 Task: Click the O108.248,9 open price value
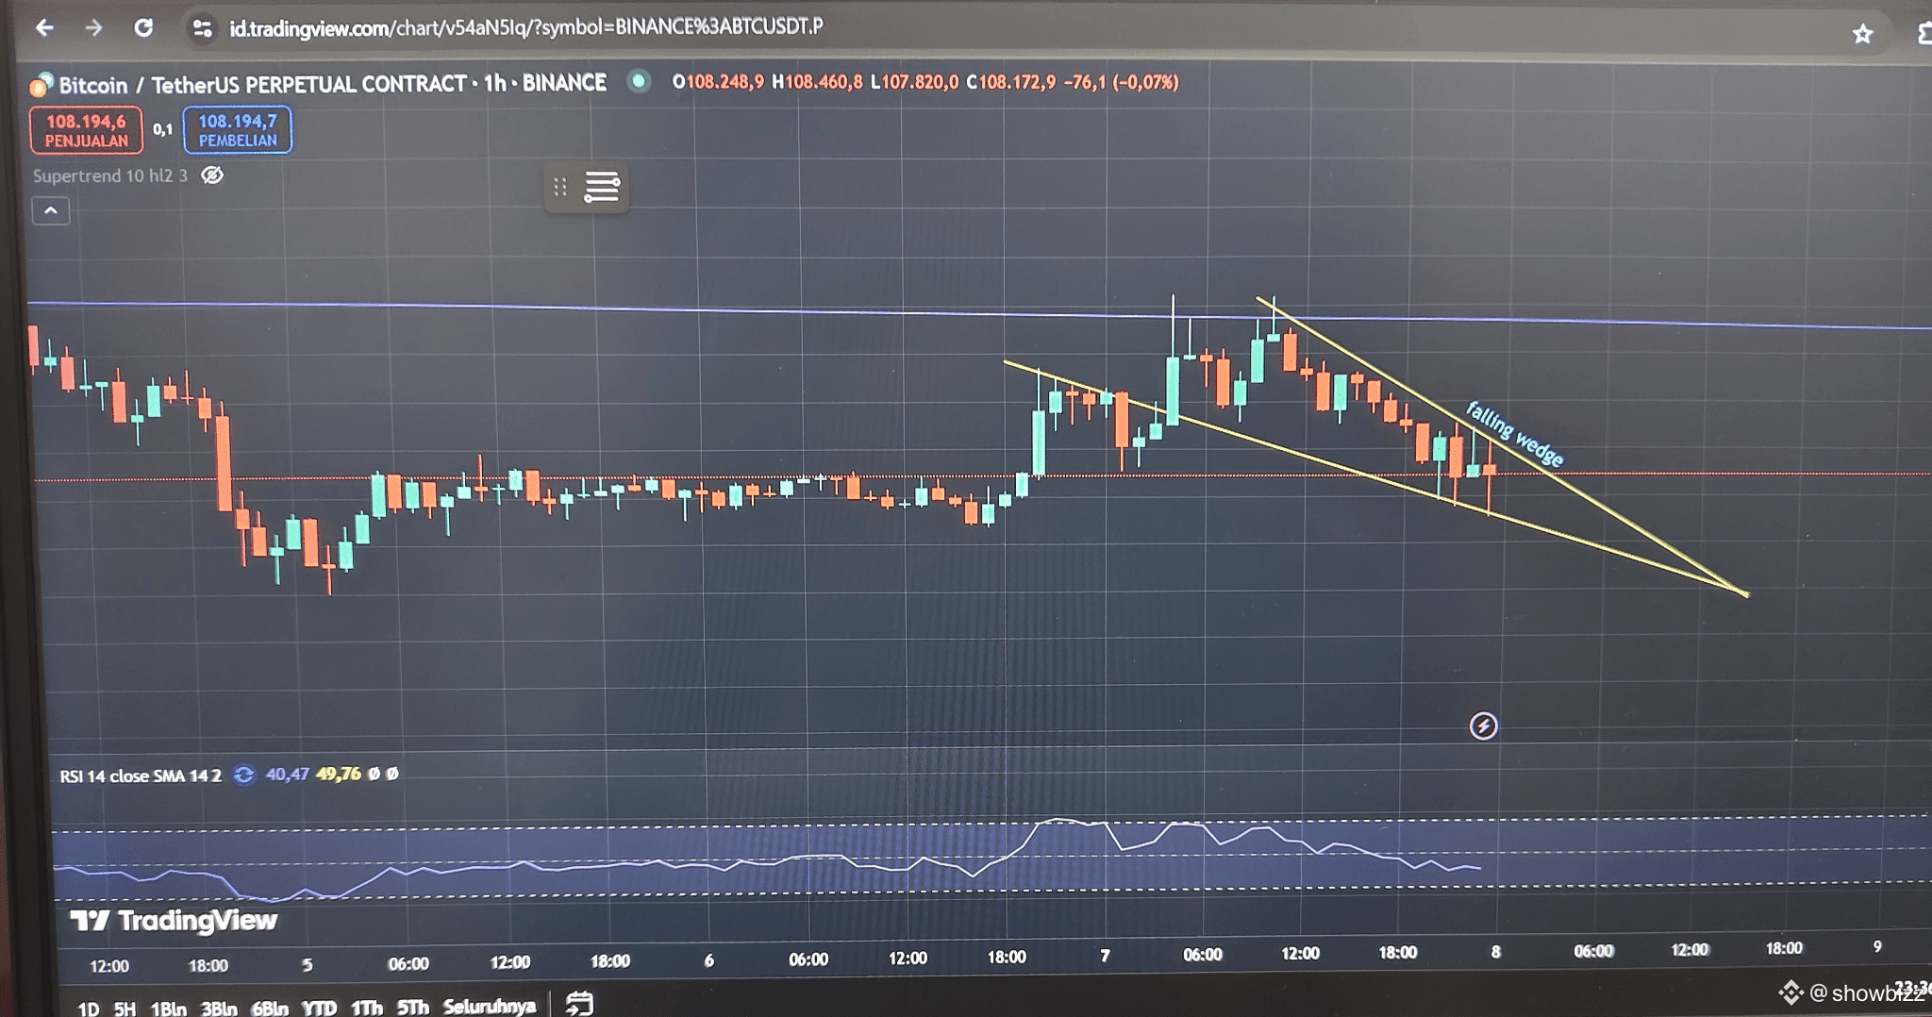click(718, 82)
